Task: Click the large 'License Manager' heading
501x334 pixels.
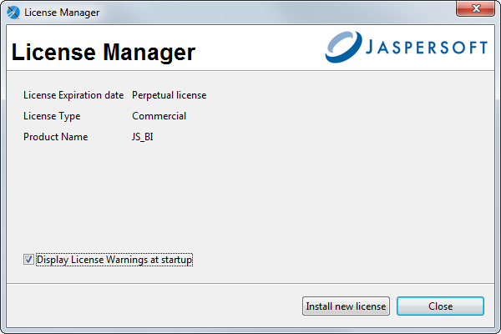Action: point(104,52)
